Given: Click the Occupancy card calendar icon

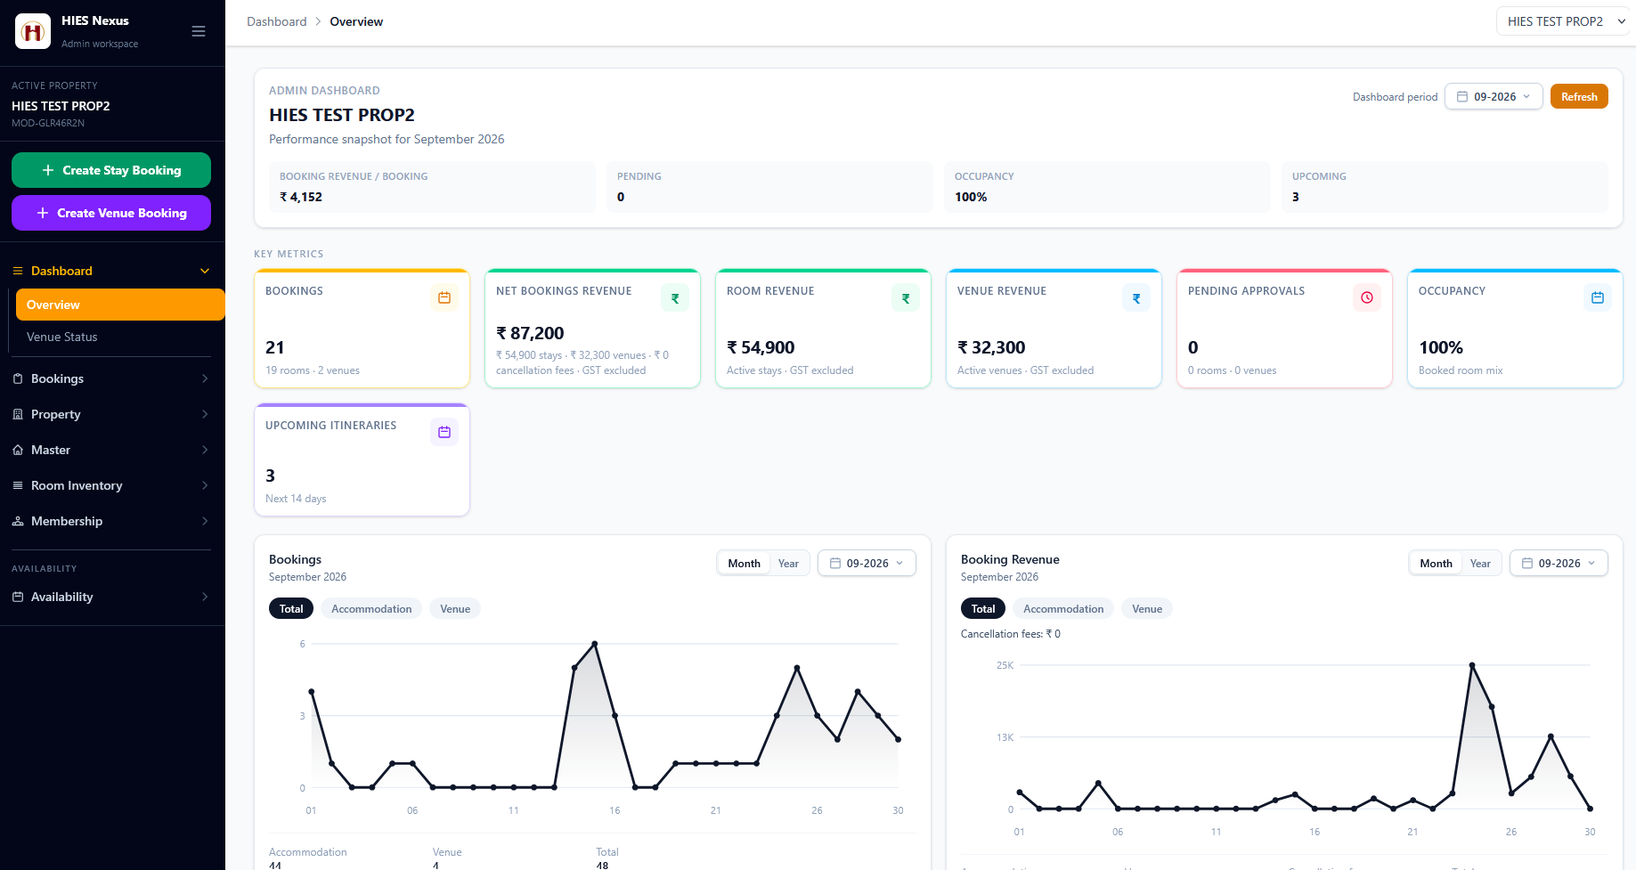Looking at the screenshot, I should pos(1598,297).
